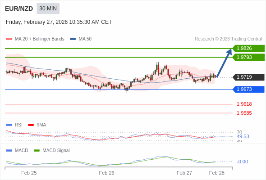Image resolution: width=266 pixels, height=180 pixels.
Task: Click the blue RSI legend swatch
Action: (x=9, y=125)
